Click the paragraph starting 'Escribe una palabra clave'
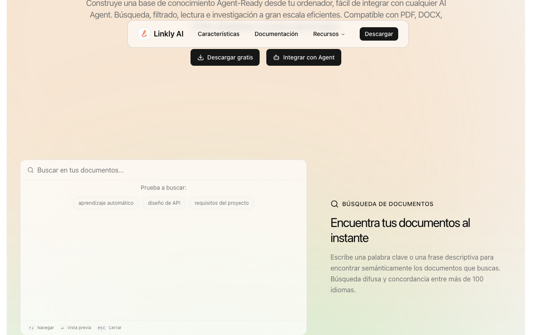536x335 pixels. click(x=415, y=273)
